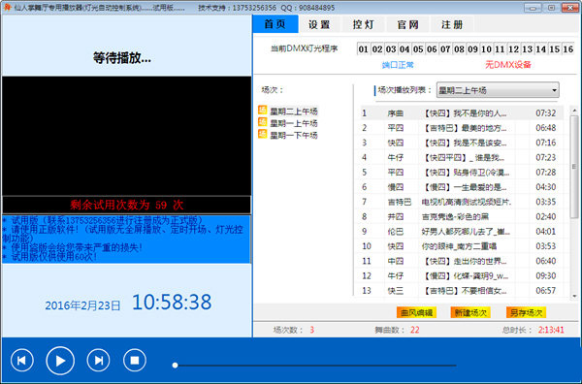Click the playlist vertical scrollbar thumb
This screenshot has height=384, width=582.
(574, 166)
